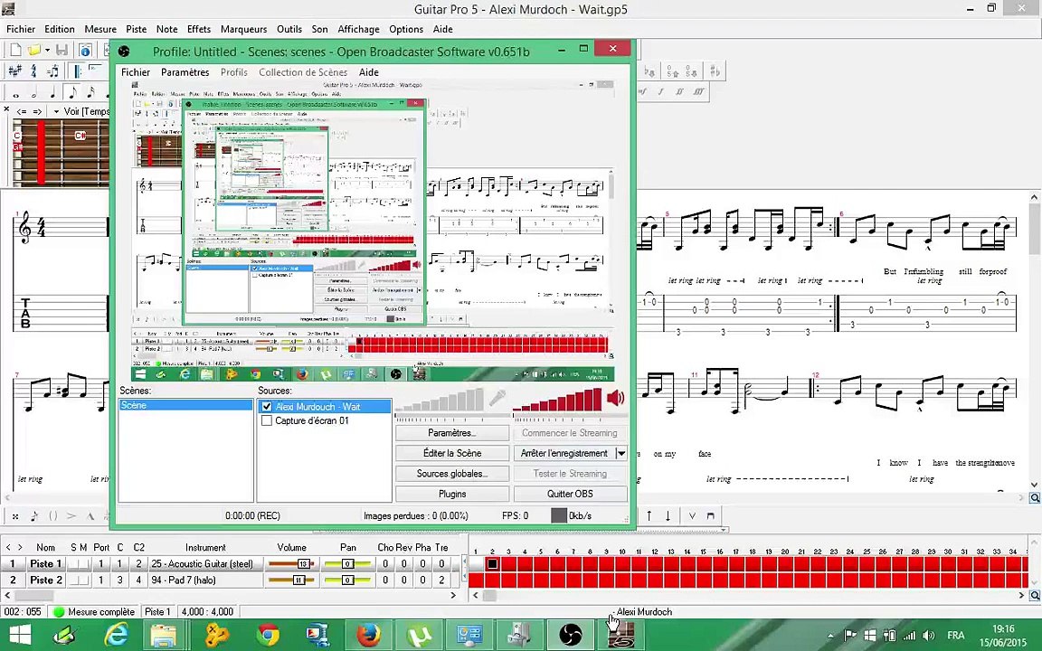Toggle Solo for Piste 1
The height and width of the screenshot is (651, 1042).
[x=73, y=564]
